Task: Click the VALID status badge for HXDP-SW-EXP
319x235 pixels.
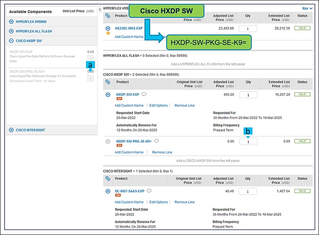Action: point(302,95)
